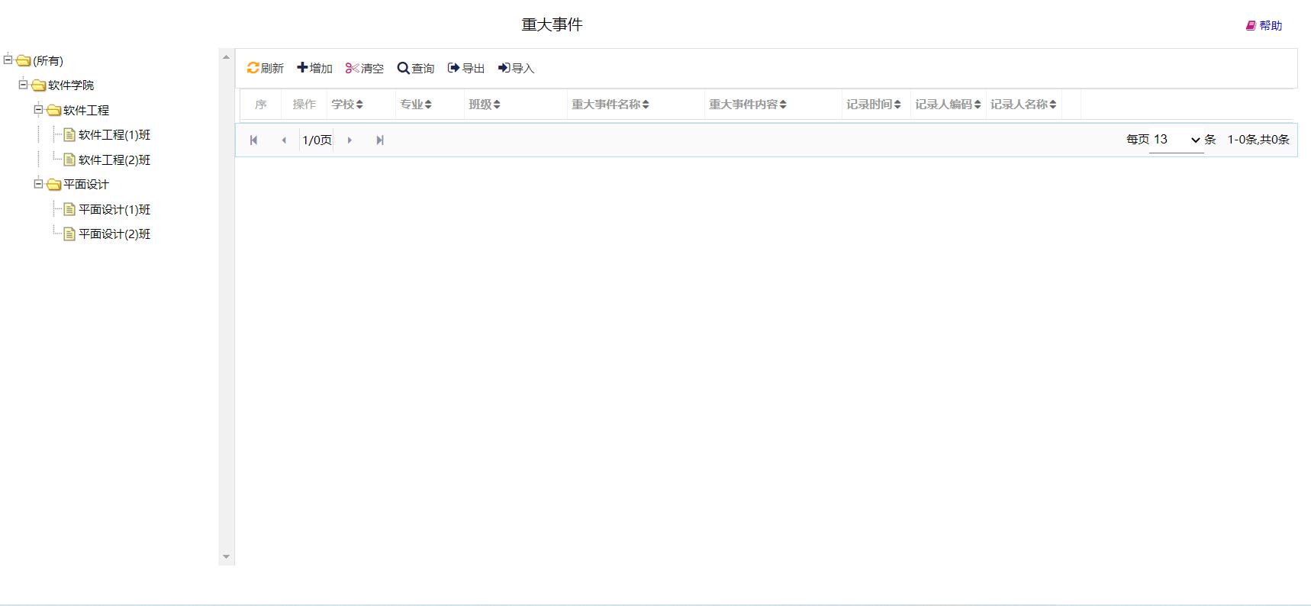The width and height of the screenshot is (1311, 606).
Task: Click the 导出 export icon
Action: click(x=453, y=68)
